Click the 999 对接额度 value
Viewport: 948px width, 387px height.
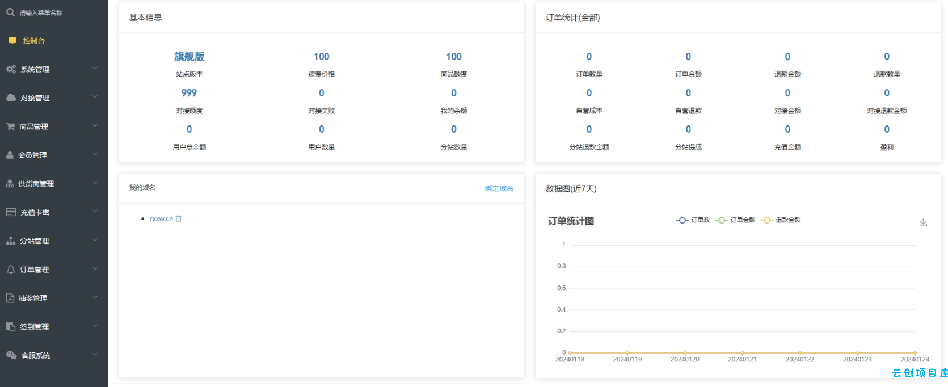click(189, 93)
